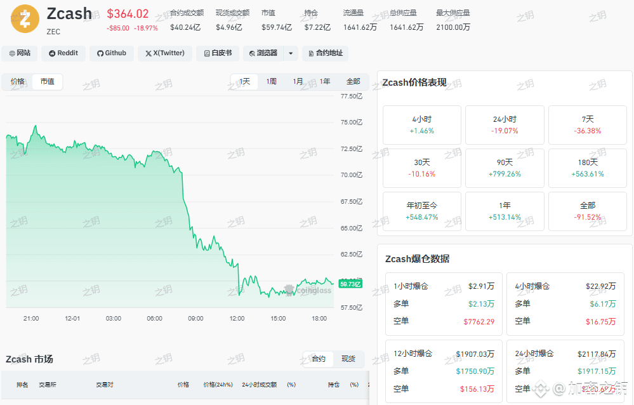This screenshot has width=634, height=405.
Task: Click the Zcash coin logo
Action: pyautogui.click(x=25, y=18)
